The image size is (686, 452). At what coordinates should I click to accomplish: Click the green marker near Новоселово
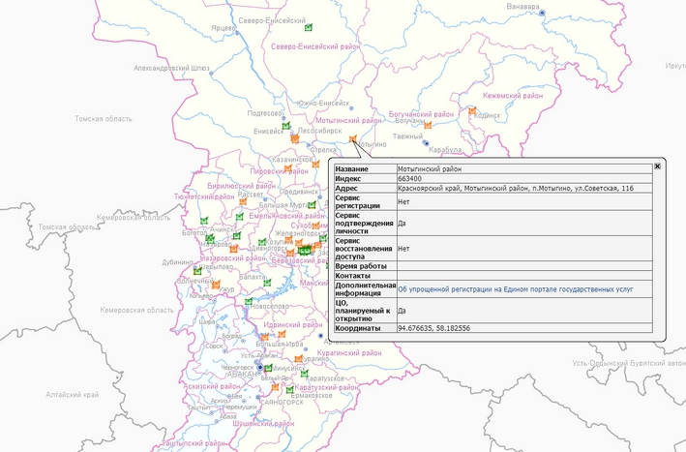click(249, 302)
